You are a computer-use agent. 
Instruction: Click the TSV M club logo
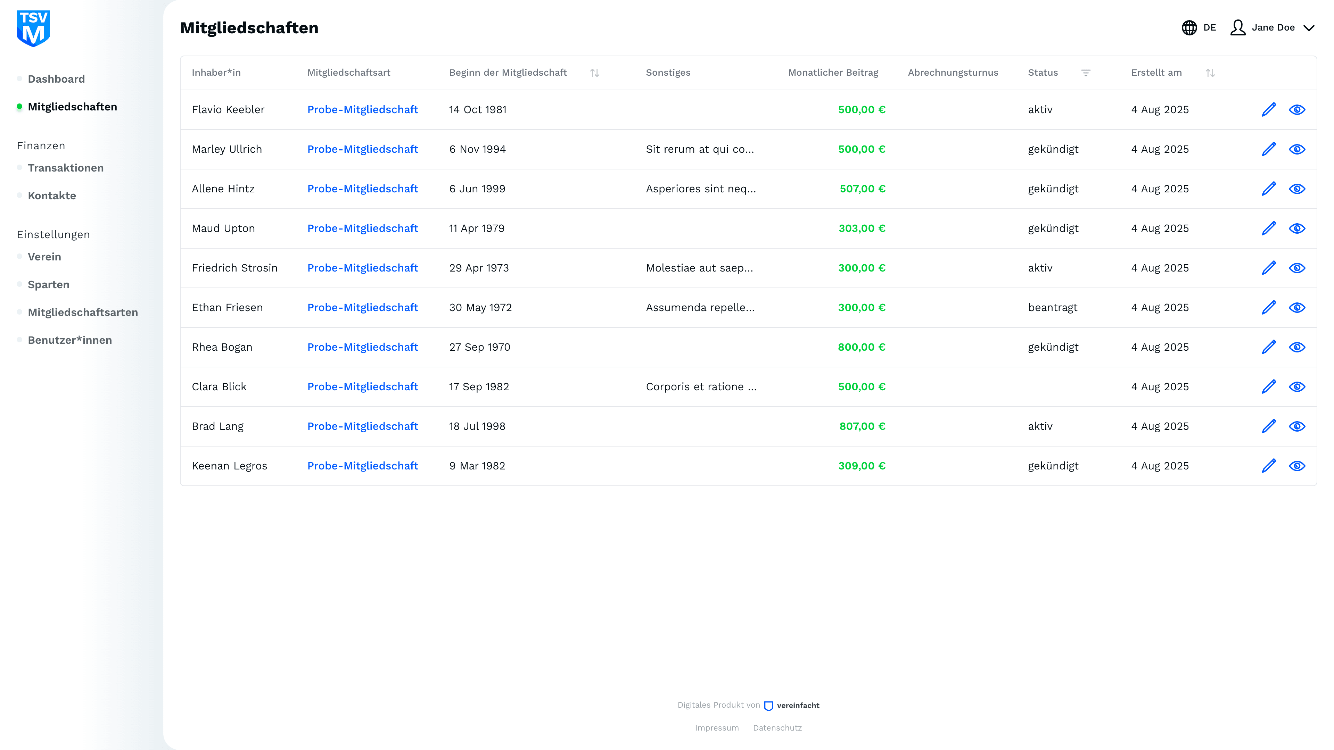point(33,28)
